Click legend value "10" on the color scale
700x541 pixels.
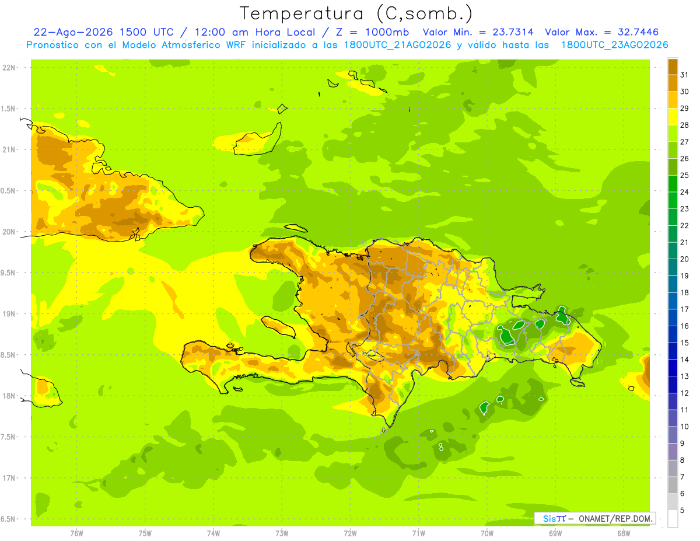pos(684,427)
